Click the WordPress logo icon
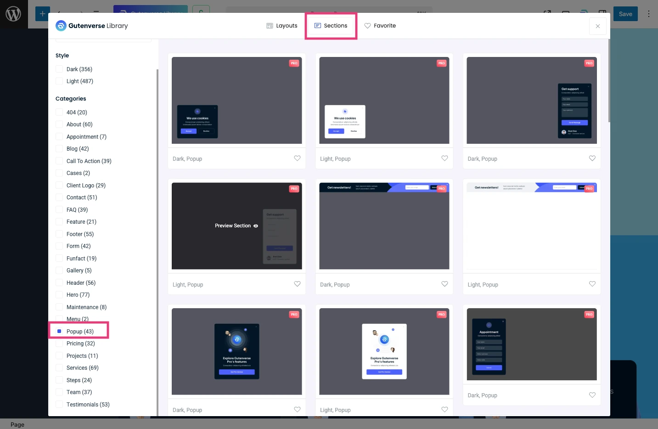 tap(13, 14)
